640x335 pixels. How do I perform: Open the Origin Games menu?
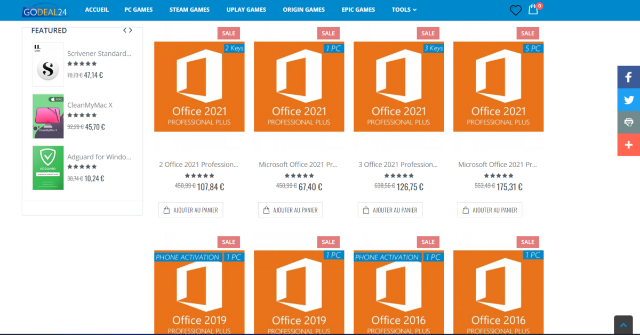coord(303,10)
